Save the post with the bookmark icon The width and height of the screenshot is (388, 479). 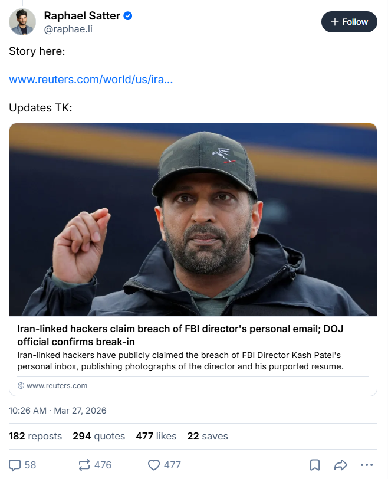(314, 465)
